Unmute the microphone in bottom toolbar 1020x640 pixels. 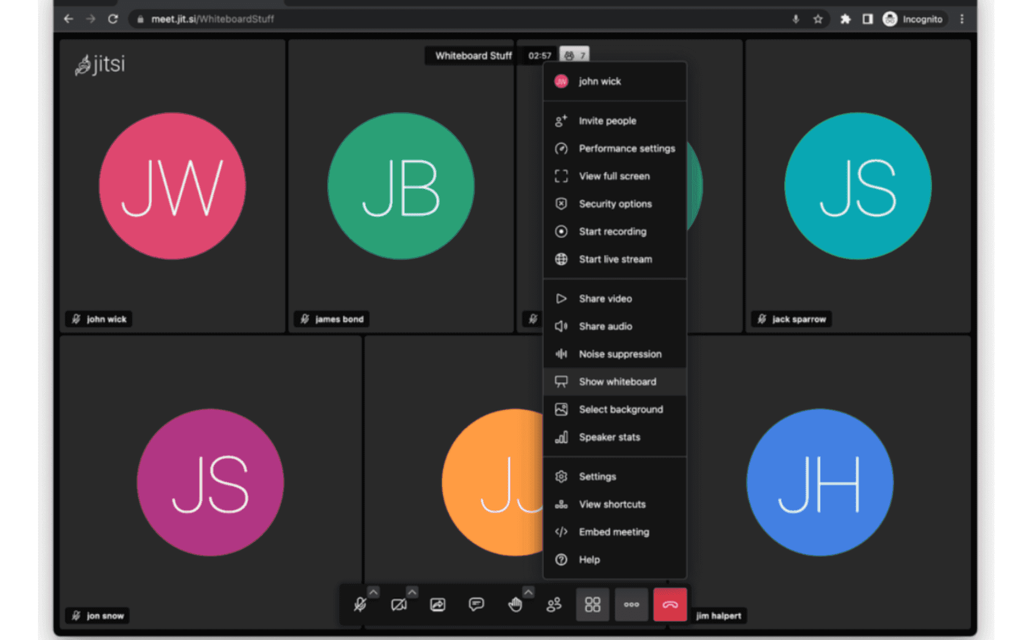coord(360,605)
